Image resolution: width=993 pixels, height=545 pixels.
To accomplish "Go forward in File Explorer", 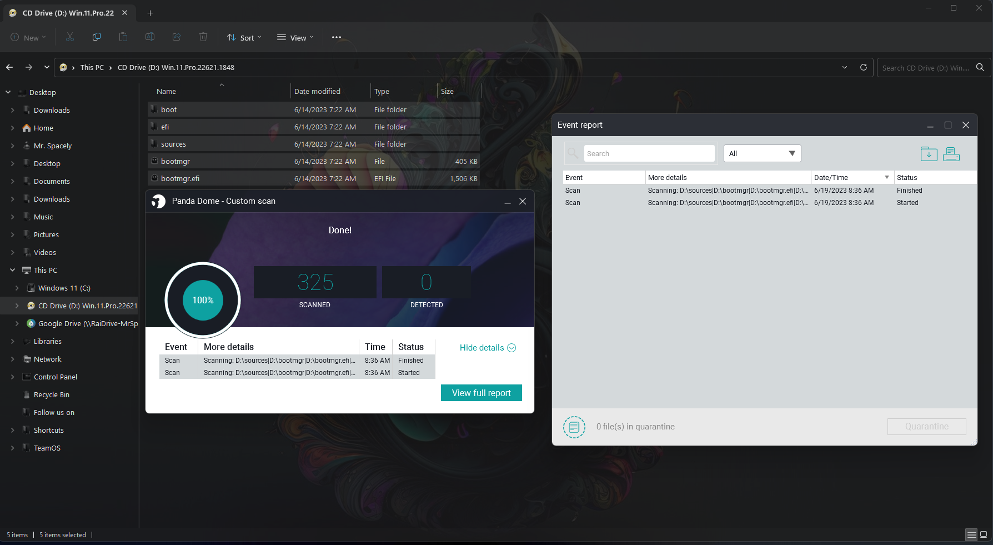I will (x=29, y=67).
